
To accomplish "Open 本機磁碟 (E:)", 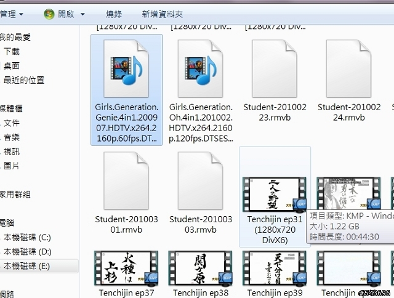I will click(x=26, y=266).
